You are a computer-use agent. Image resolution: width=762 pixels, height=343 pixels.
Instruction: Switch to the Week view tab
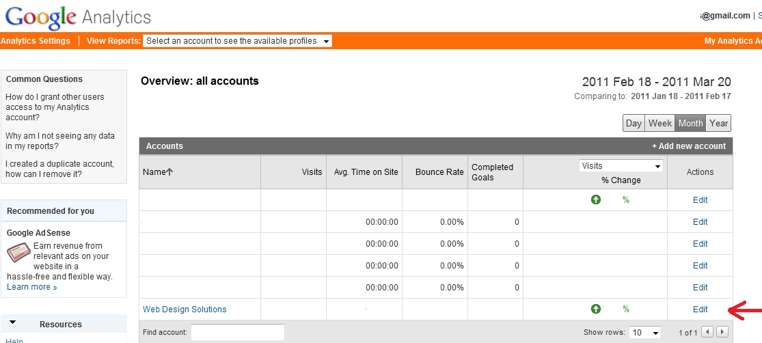tap(660, 123)
